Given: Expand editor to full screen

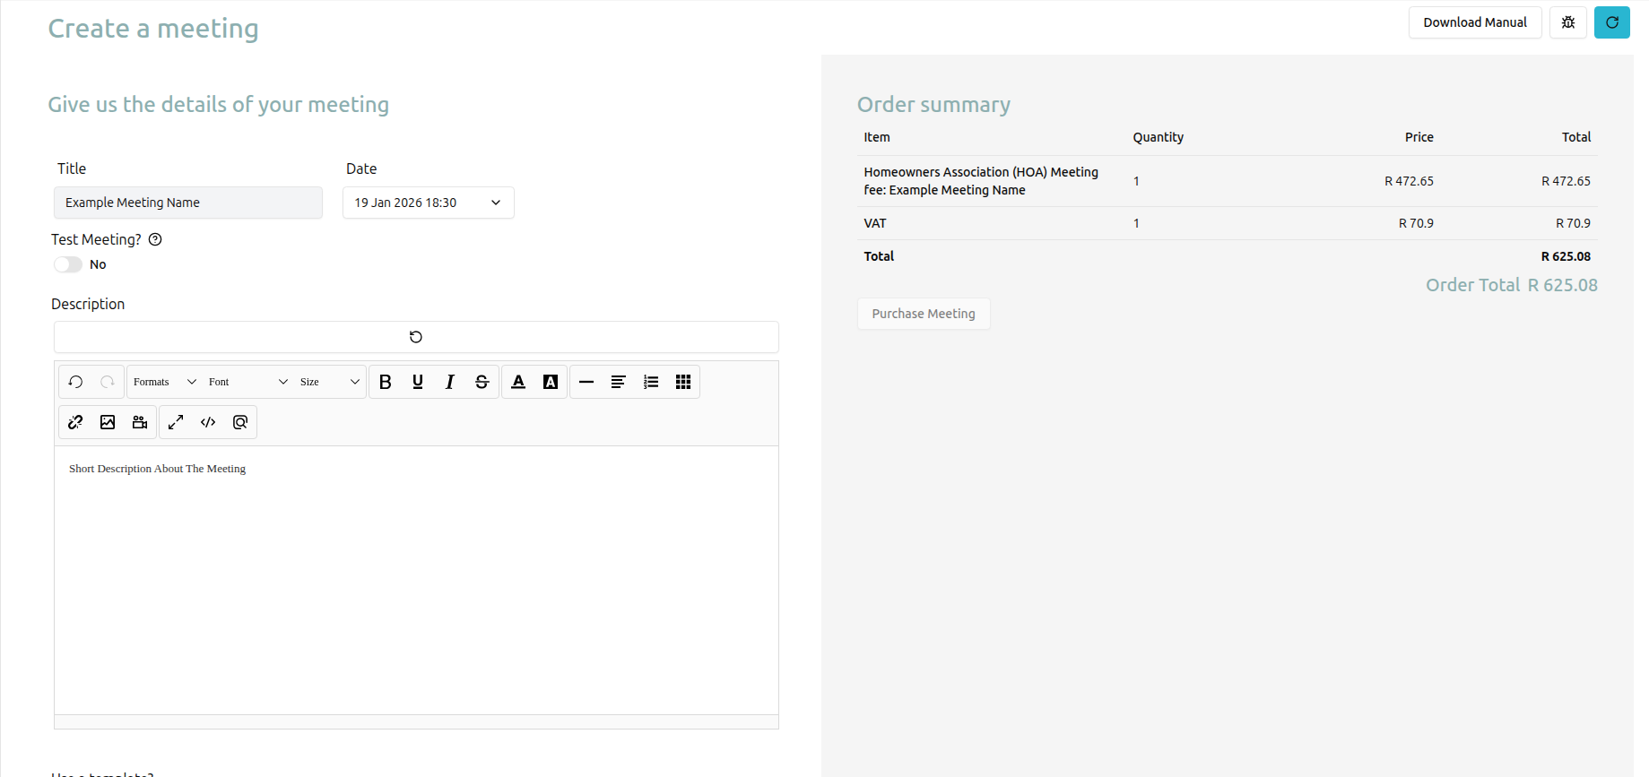Looking at the screenshot, I should [x=176, y=422].
